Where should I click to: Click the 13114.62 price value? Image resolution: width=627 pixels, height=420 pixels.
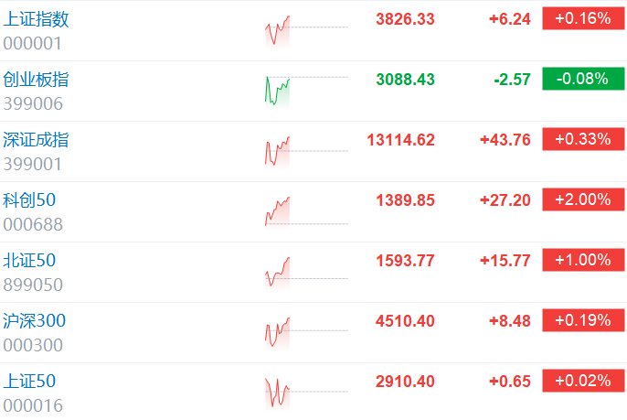coord(400,140)
